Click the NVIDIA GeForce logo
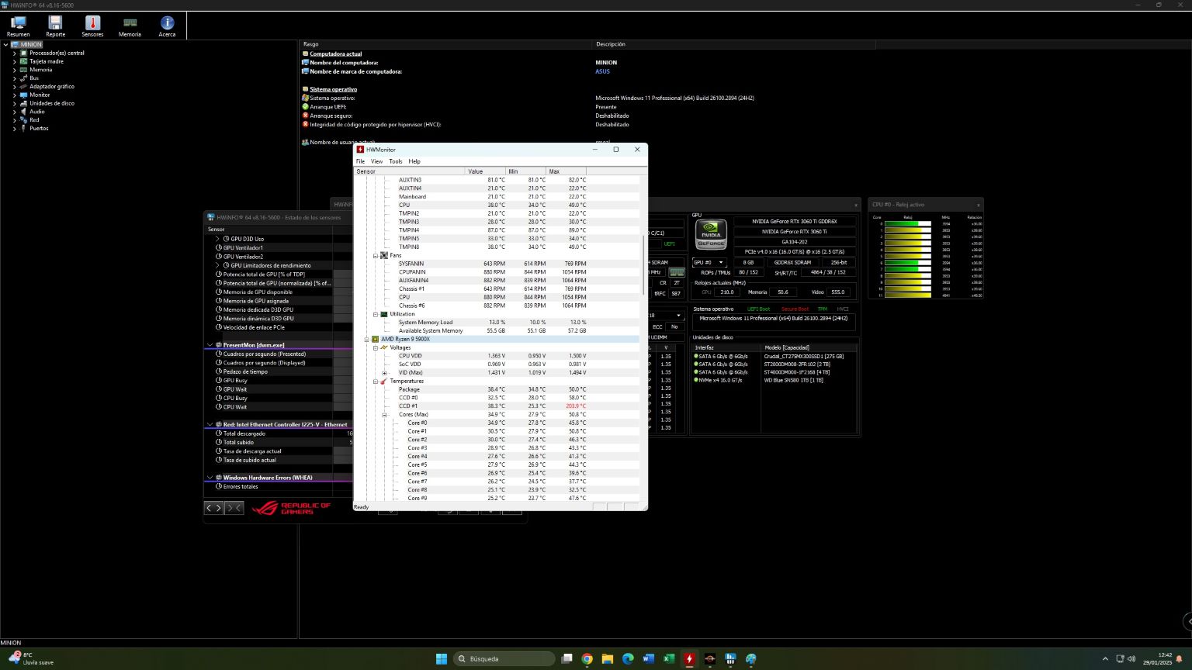 (x=710, y=234)
